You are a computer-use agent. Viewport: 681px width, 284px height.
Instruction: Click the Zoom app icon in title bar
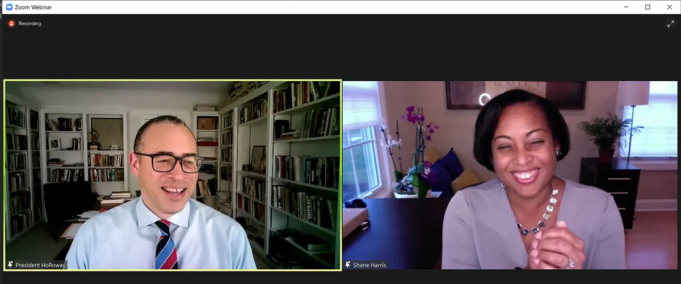click(x=9, y=7)
